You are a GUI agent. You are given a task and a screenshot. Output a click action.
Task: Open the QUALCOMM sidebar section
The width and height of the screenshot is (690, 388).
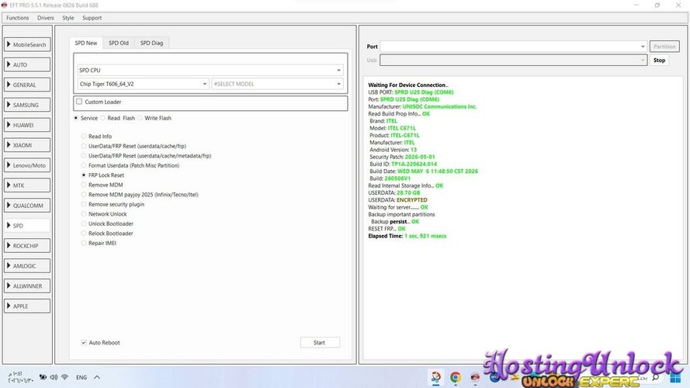[x=27, y=206]
